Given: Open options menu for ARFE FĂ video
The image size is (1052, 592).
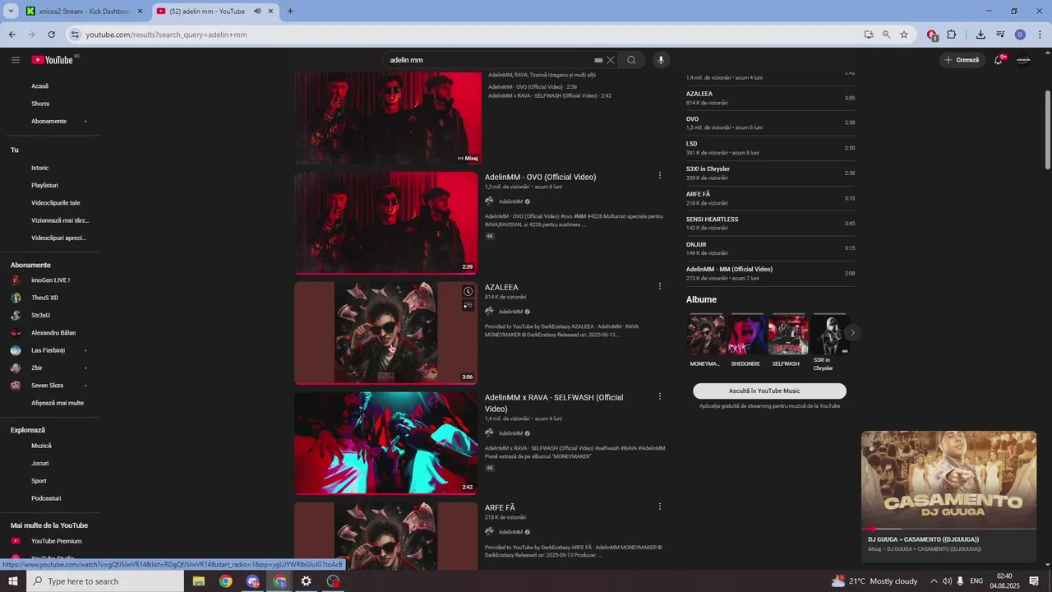Looking at the screenshot, I should 659,506.
